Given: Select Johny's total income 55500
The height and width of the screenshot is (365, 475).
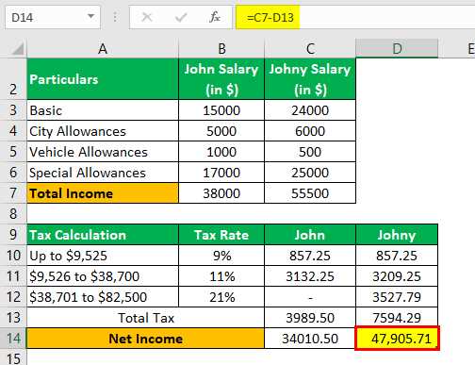Looking at the screenshot, I should (310, 193).
